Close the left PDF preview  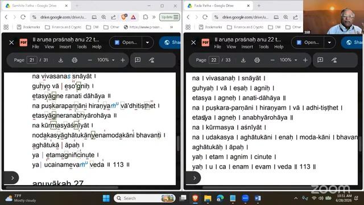(11, 42)
